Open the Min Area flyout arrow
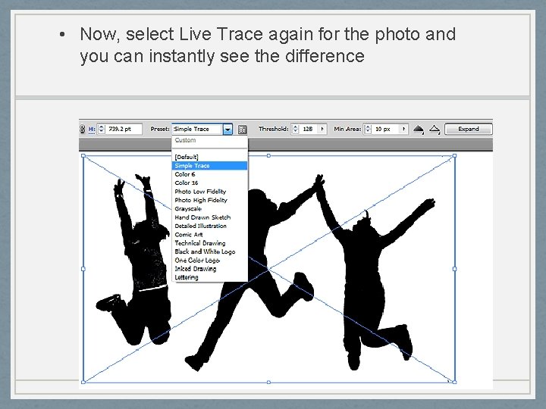Viewport: 546px width, 409px height. tap(403, 129)
